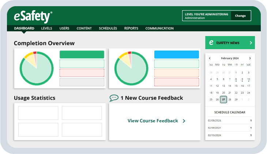Open the Schedules menu tab
This screenshot has height=154, width=267.
[108, 28]
